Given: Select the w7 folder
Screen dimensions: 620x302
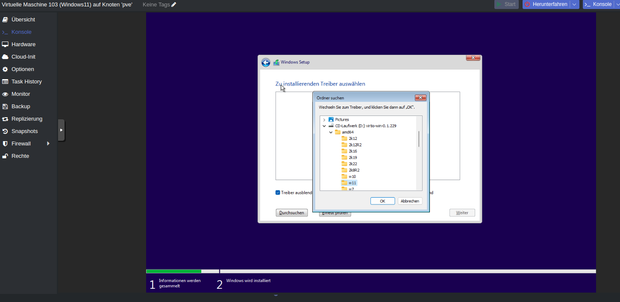Looking at the screenshot, I should point(348,189).
